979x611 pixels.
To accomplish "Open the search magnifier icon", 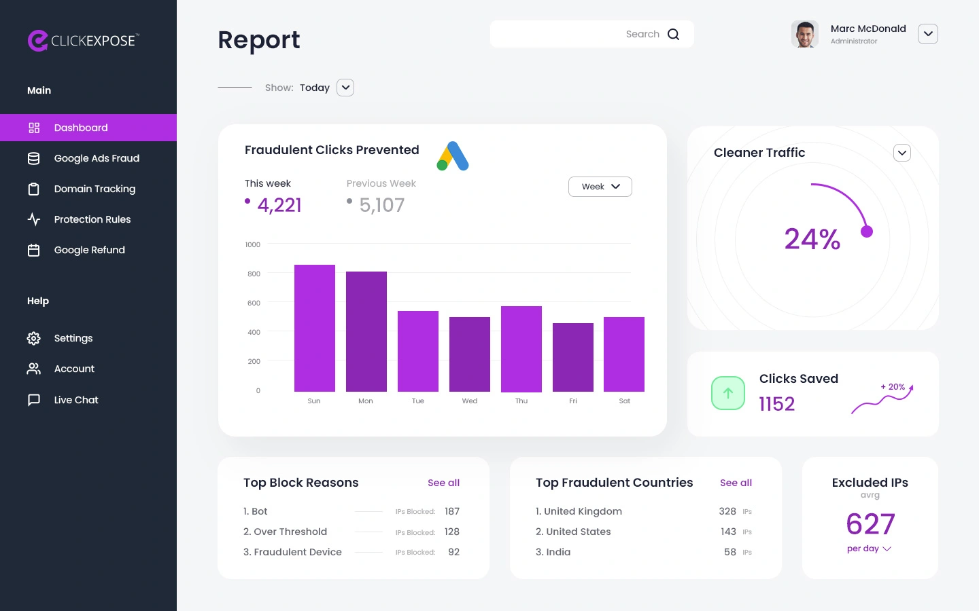I will [x=674, y=34].
